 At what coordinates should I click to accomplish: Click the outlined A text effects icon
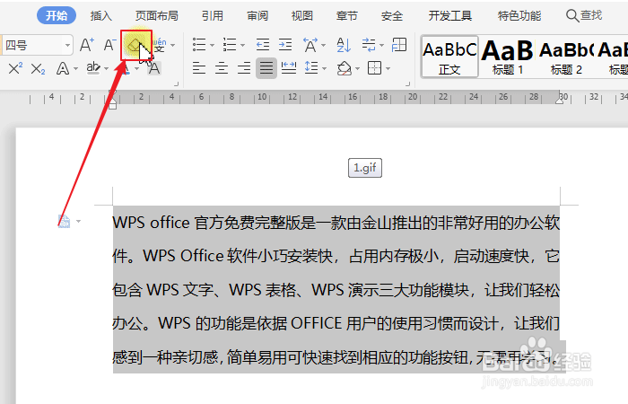pyautogui.click(x=63, y=68)
